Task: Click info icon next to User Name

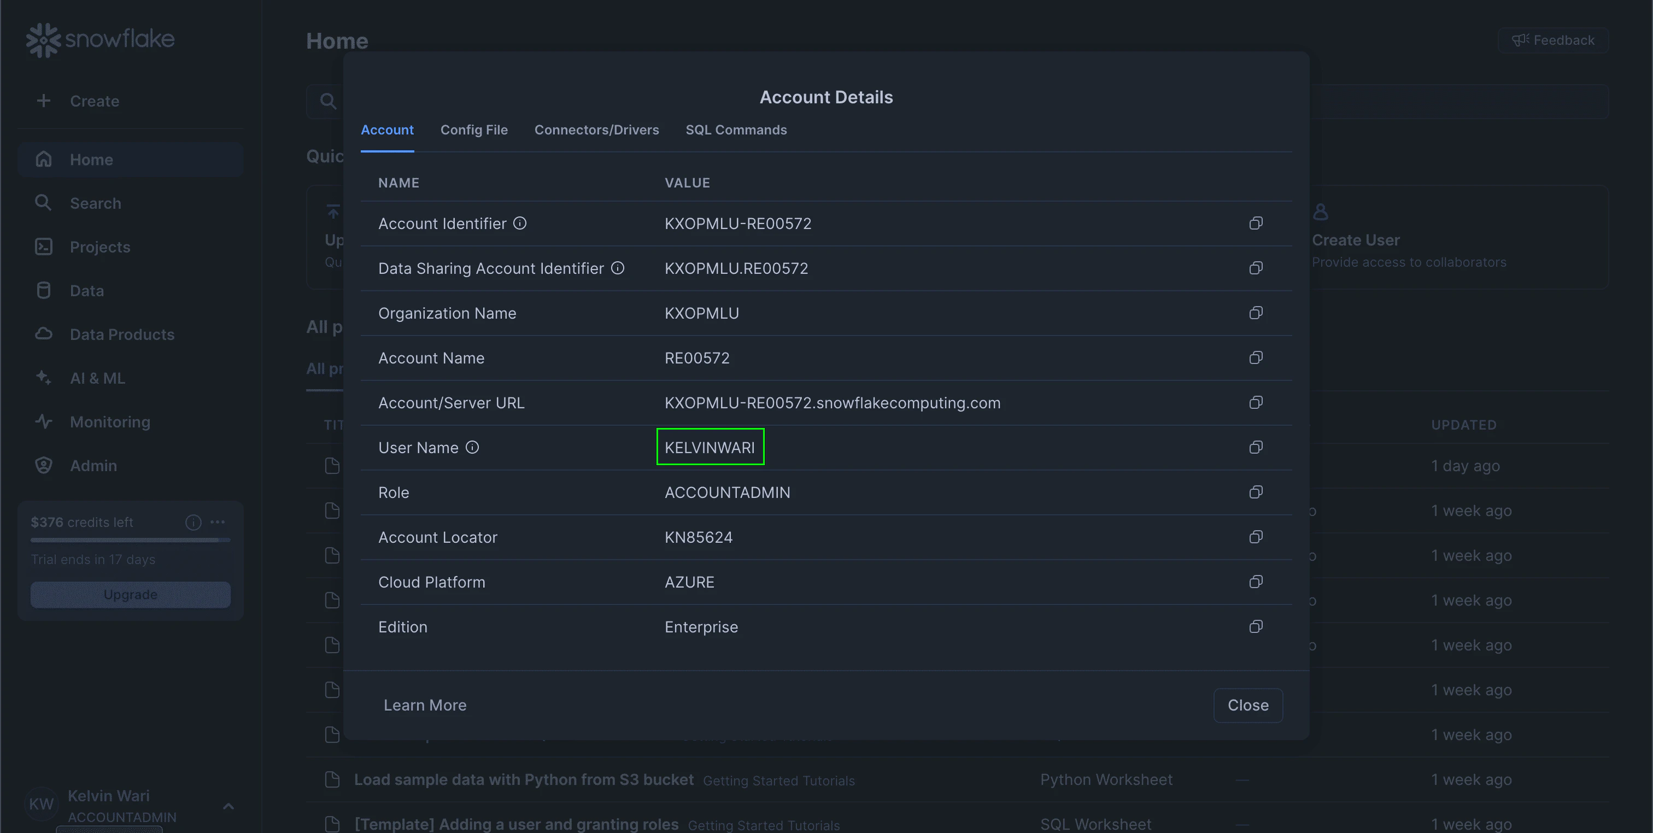Action: point(472,447)
